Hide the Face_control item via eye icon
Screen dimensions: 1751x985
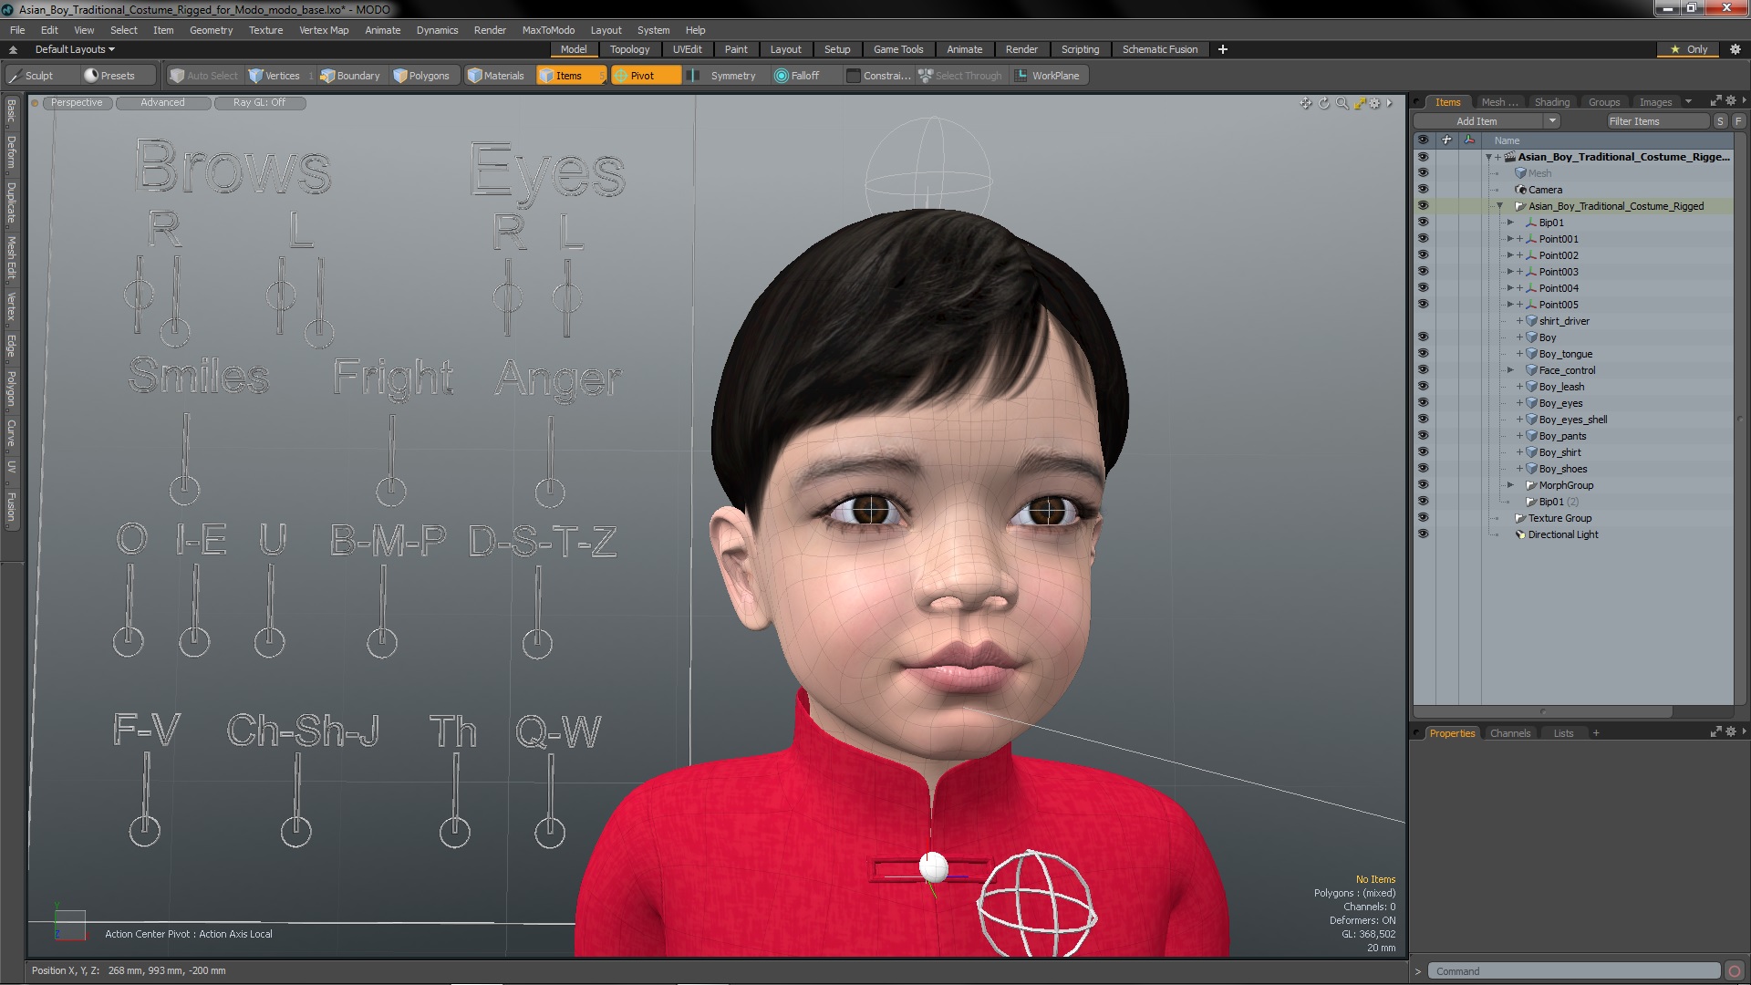tap(1423, 370)
